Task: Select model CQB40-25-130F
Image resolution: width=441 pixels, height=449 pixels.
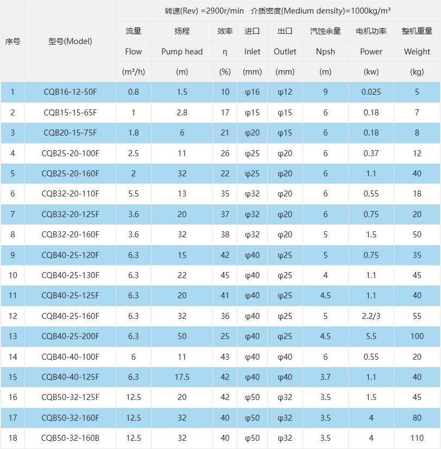Action: tap(70, 275)
